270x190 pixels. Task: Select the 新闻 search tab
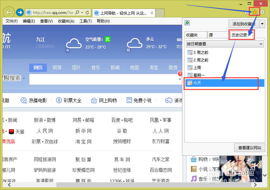[x=115, y=67]
